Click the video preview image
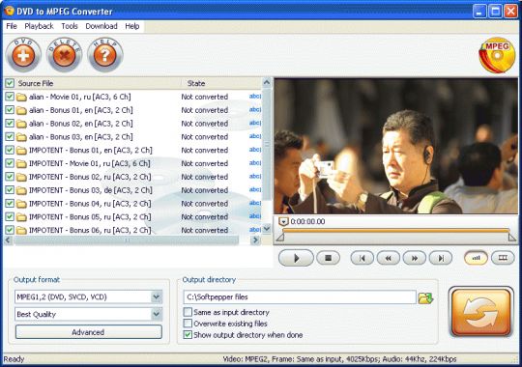The image size is (522, 367). click(395, 146)
